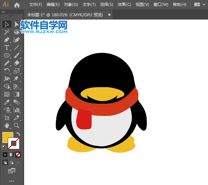Select the Hand tool
Image resolution: width=208 pixels, height=185 pixels.
point(7,126)
